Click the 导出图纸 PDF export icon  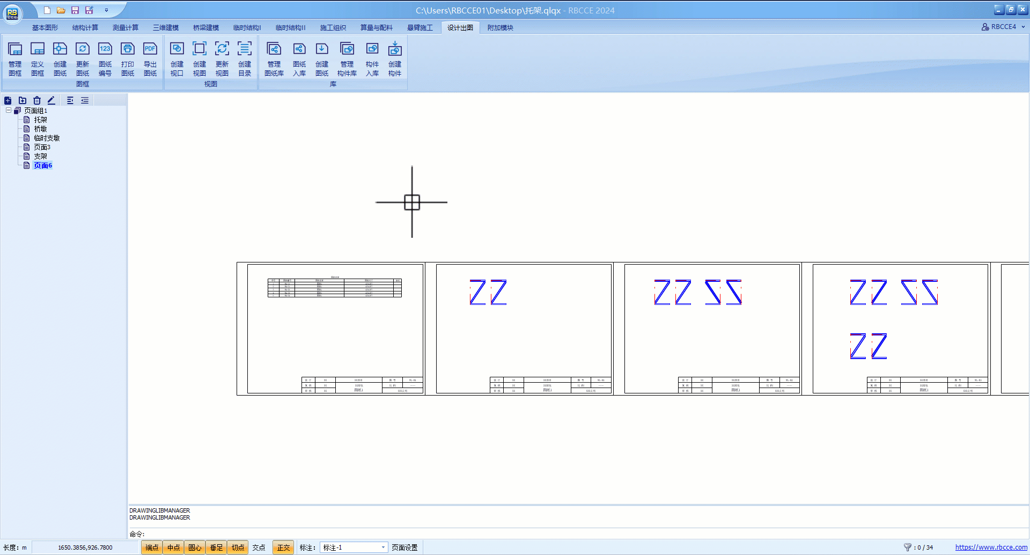[x=150, y=59]
